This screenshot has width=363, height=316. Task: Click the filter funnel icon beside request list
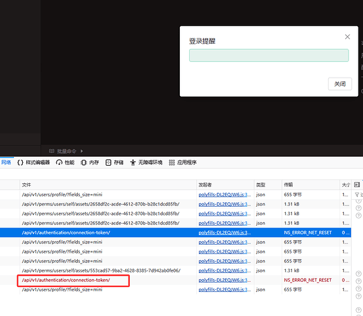357,195
